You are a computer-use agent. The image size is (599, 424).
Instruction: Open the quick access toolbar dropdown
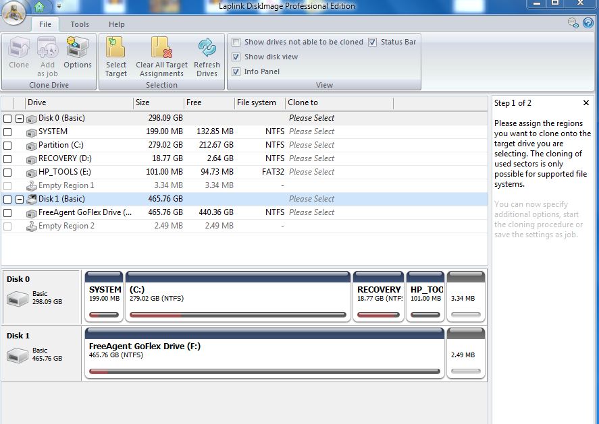point(59,7)
